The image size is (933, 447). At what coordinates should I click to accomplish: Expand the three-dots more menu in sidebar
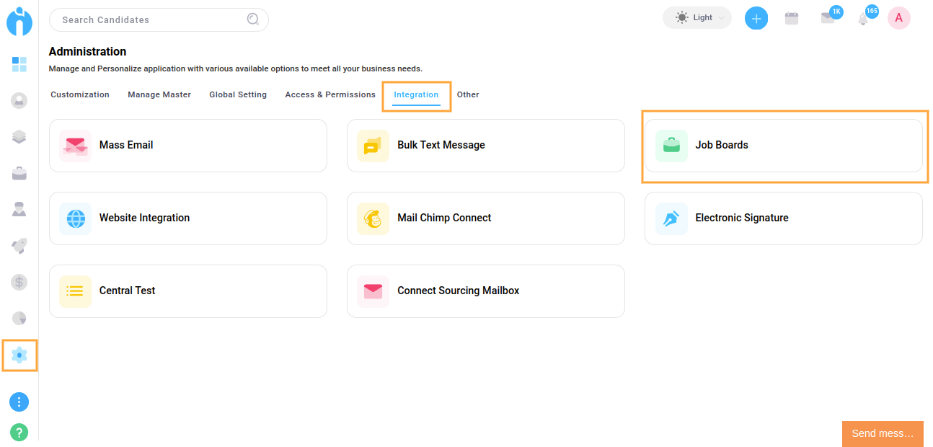click(19, 402)
